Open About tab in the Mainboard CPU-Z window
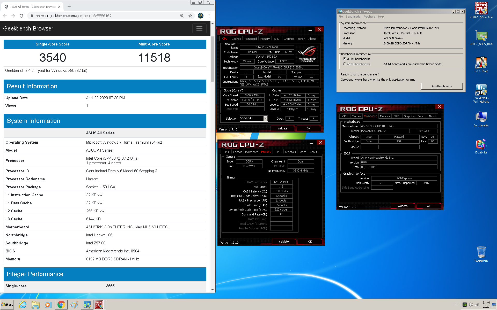The image size is (497, 310). coord(432,116)
